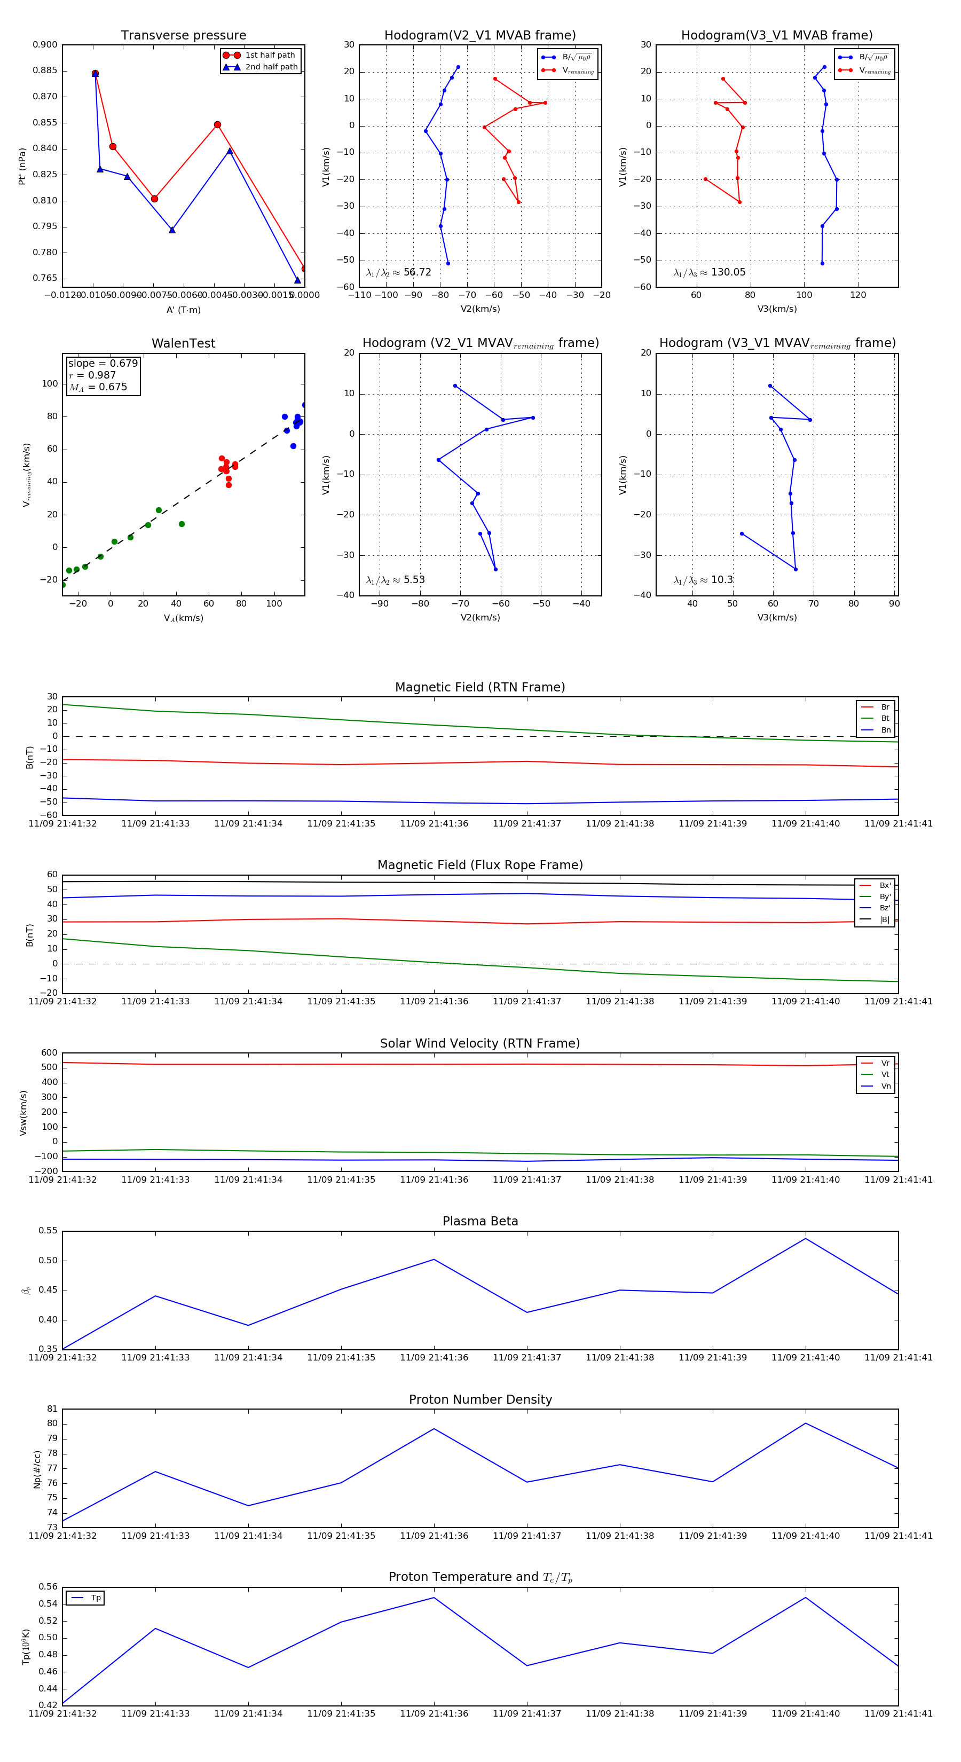Image resolution: width=961 pixels, height=1762 pixels.
Task: Click the 'slope = 0.679' annotation
Action: click(103, 363)
